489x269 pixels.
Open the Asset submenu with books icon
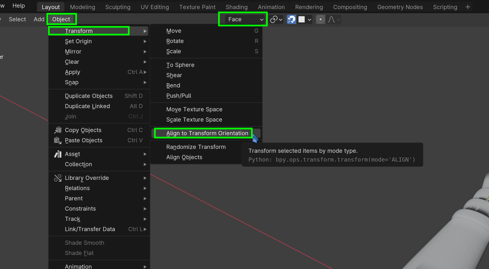tap(99, 154)
